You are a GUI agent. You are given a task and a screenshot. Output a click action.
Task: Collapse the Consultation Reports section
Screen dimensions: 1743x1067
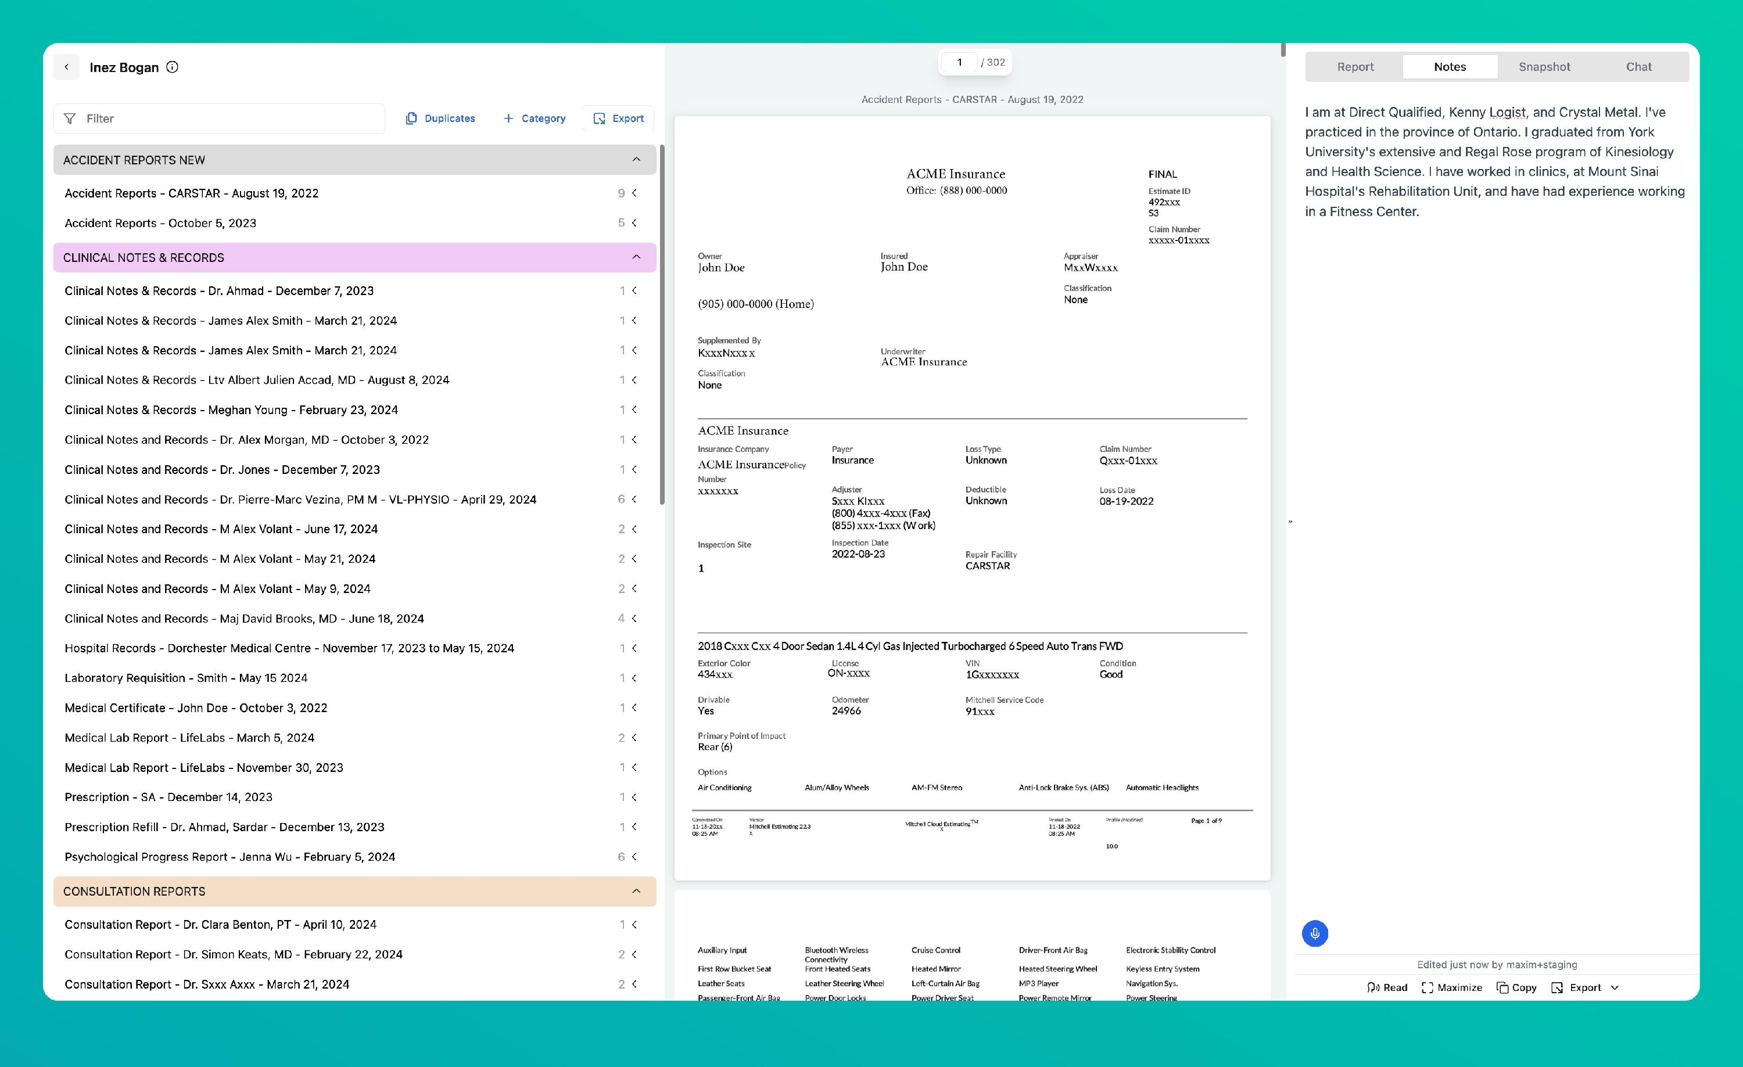pos(636,891)
